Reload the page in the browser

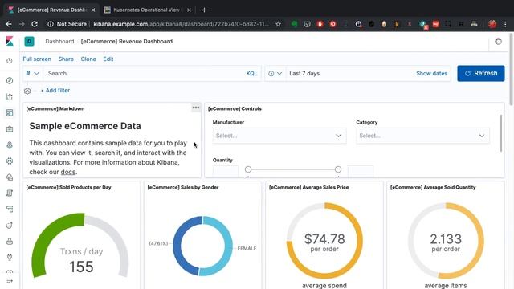click(35, 24)
